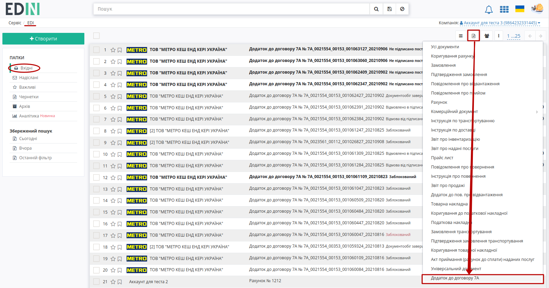
Task: Apply Останній фільтр saved search
Action: 35,158
